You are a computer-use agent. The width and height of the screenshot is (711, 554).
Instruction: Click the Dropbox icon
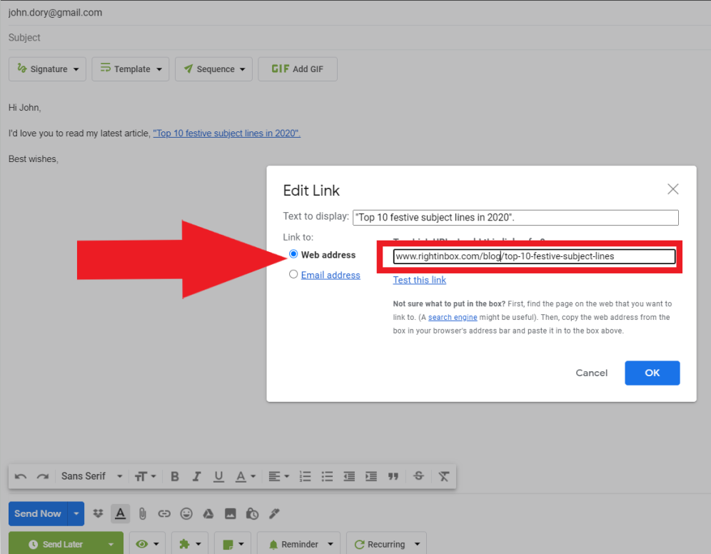coord(98,513)
